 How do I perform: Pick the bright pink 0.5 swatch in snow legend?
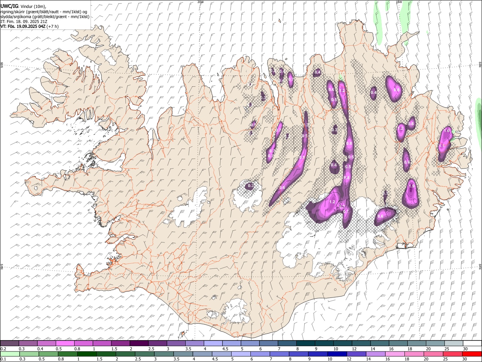65,343
